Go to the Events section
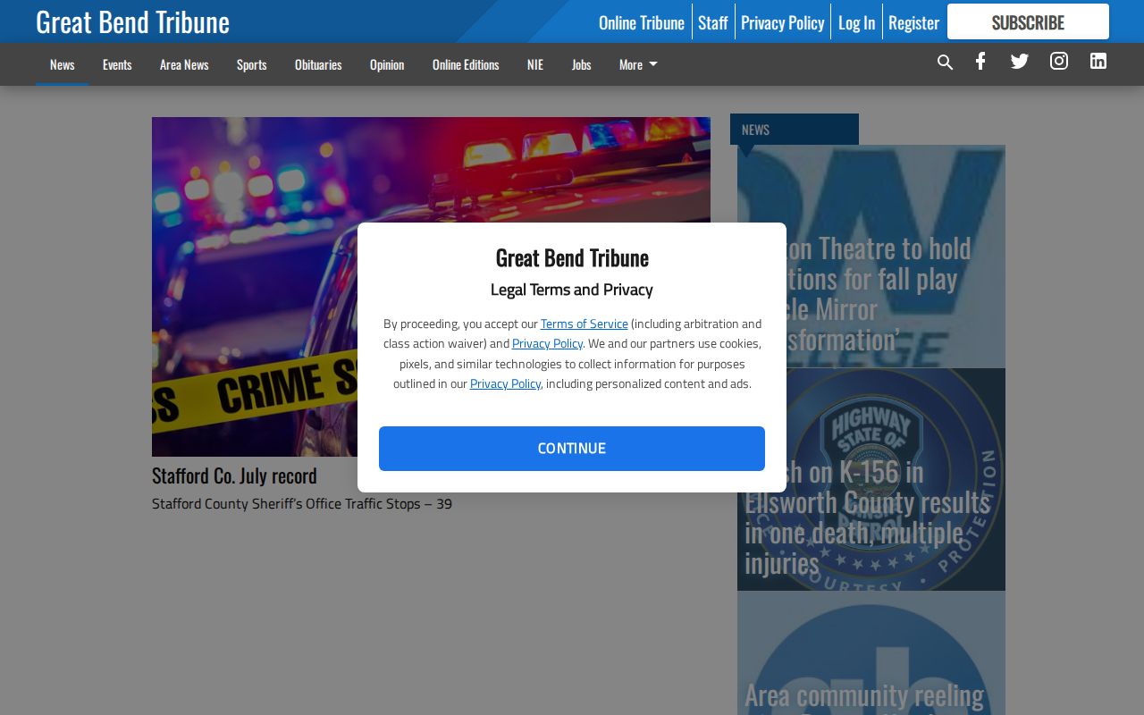This screenshot has height=715, width=1144. 117,64
